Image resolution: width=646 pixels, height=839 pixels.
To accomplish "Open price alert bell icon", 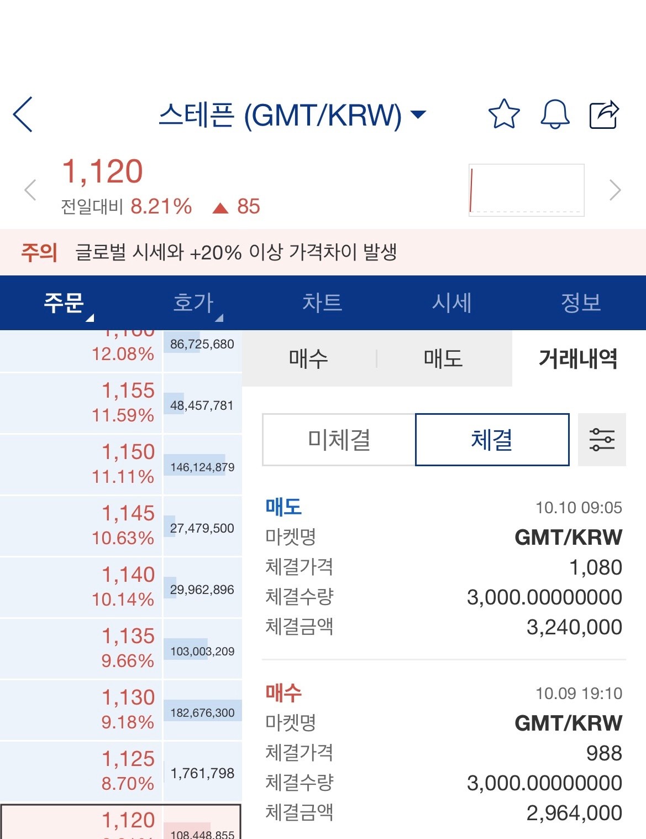I will coord(555,114).
